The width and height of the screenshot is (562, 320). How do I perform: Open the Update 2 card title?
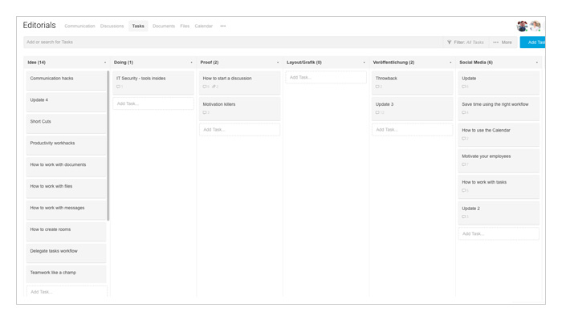pos(470,209)
